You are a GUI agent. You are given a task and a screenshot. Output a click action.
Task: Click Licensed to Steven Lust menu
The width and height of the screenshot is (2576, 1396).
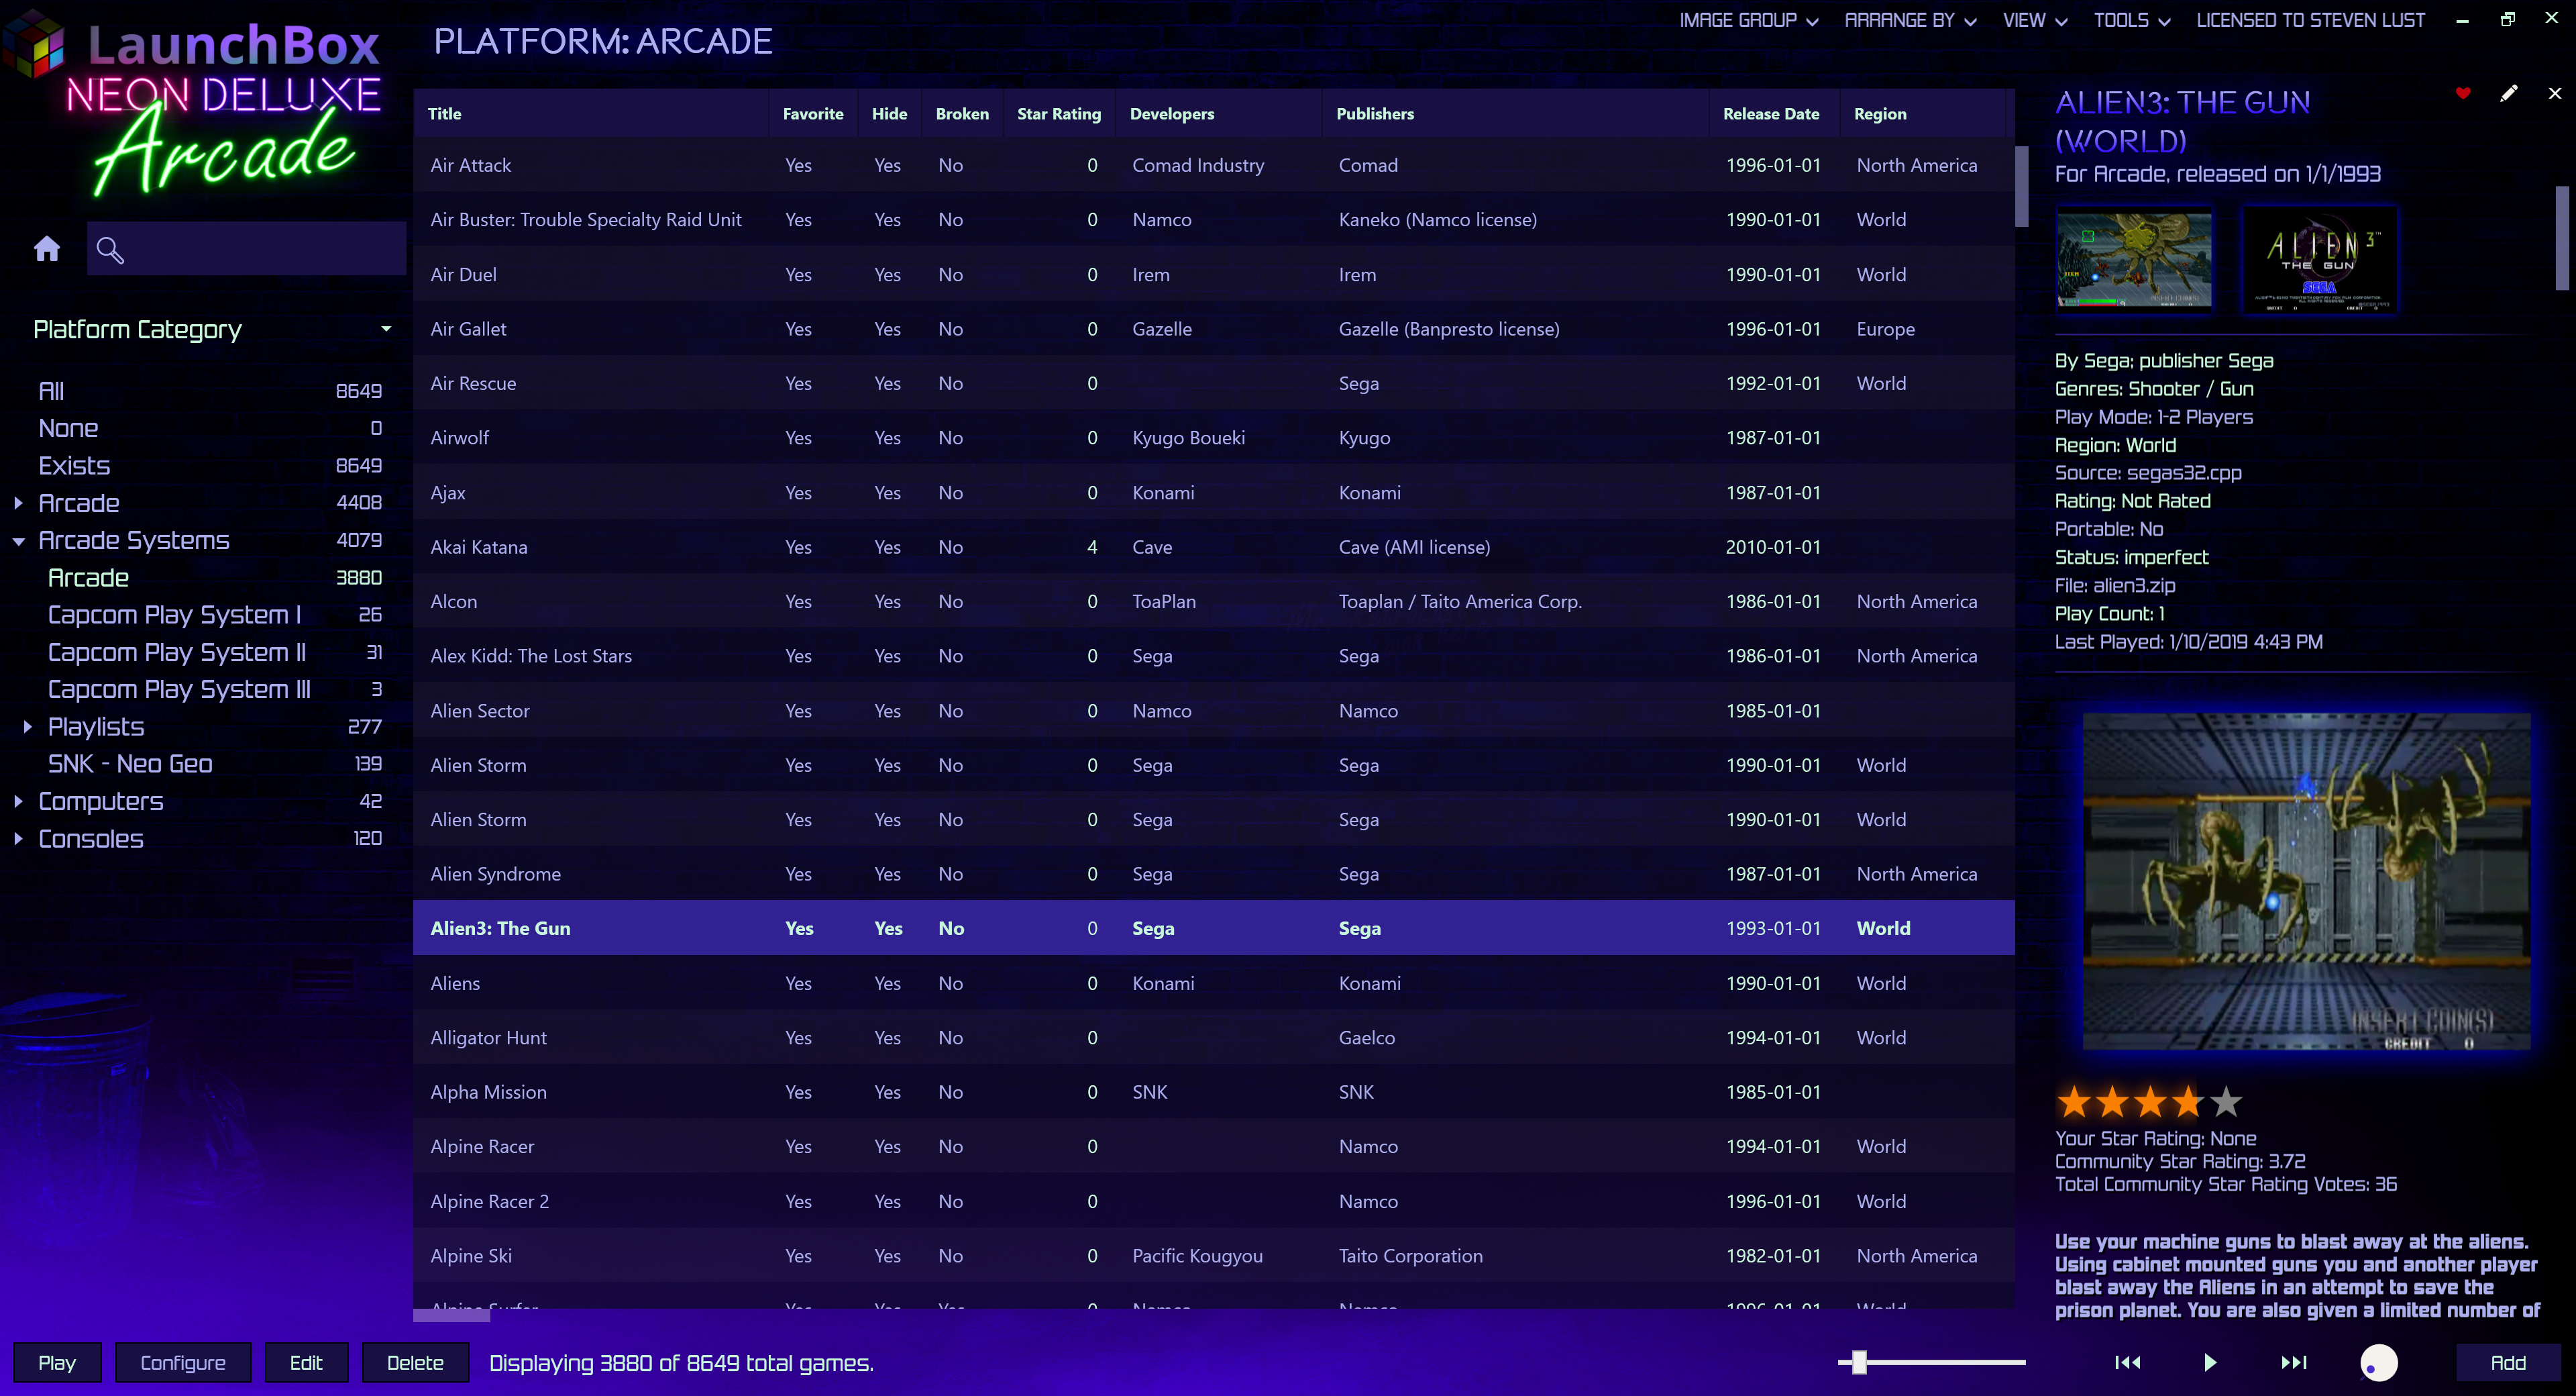click(2310, 20)
